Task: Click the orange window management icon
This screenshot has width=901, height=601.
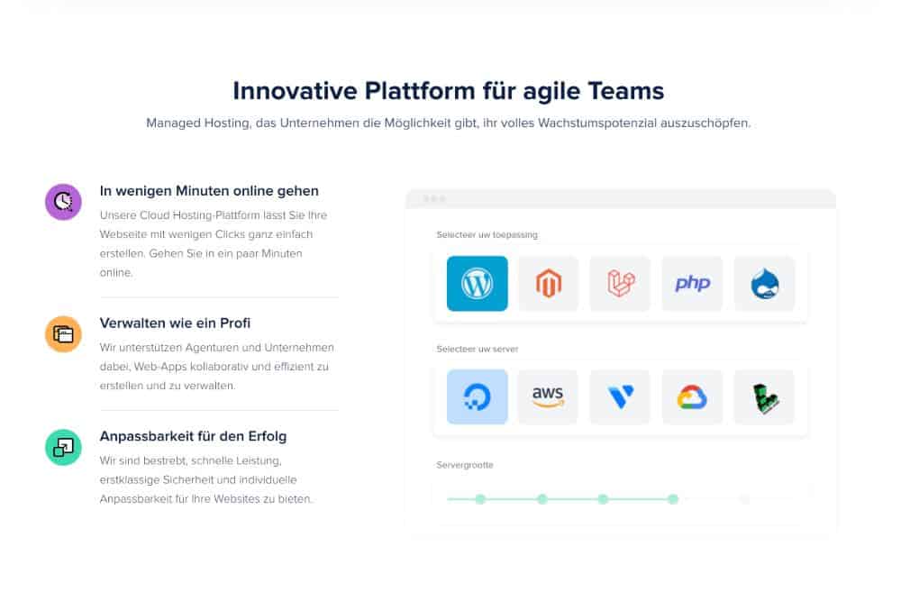Action: tap(63, 333)
